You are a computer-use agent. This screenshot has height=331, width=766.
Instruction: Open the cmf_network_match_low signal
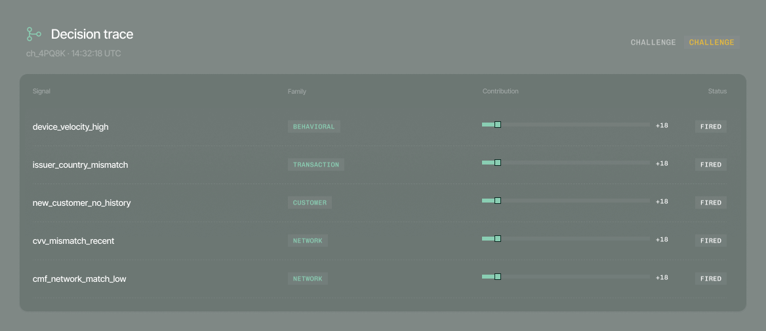(x=79, y=279)
